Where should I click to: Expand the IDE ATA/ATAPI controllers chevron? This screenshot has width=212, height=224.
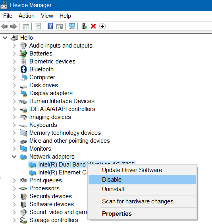click(14, 109)
